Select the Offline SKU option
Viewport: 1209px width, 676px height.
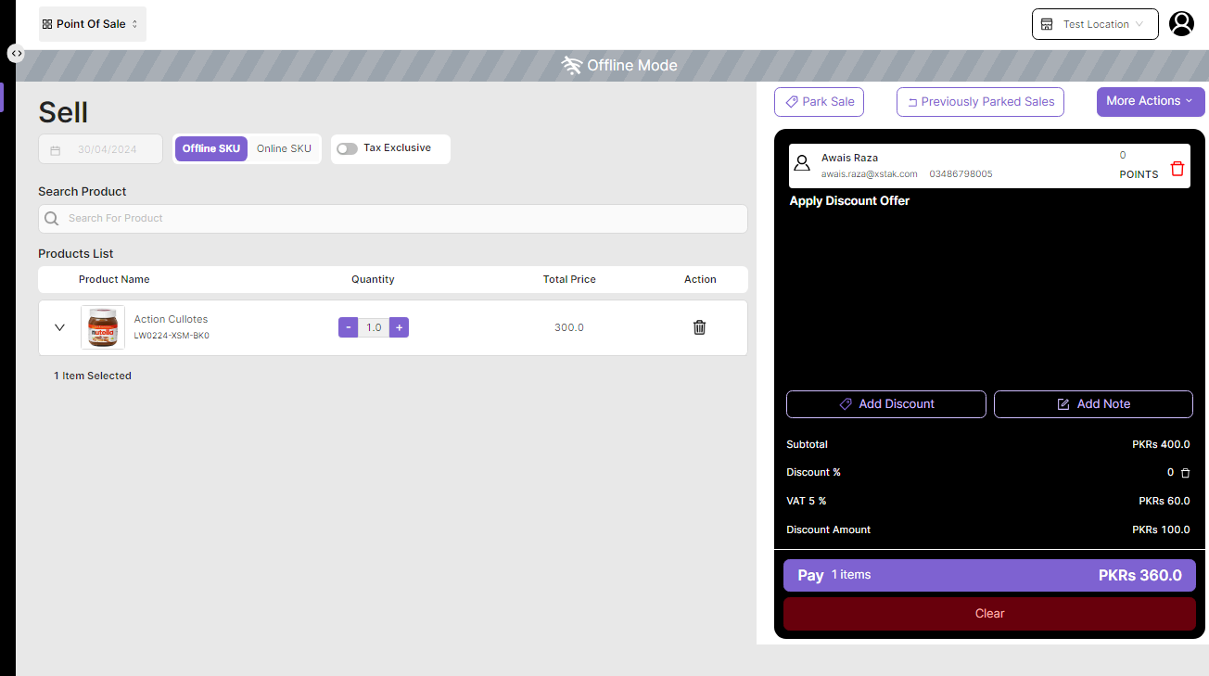click(210, 149)
